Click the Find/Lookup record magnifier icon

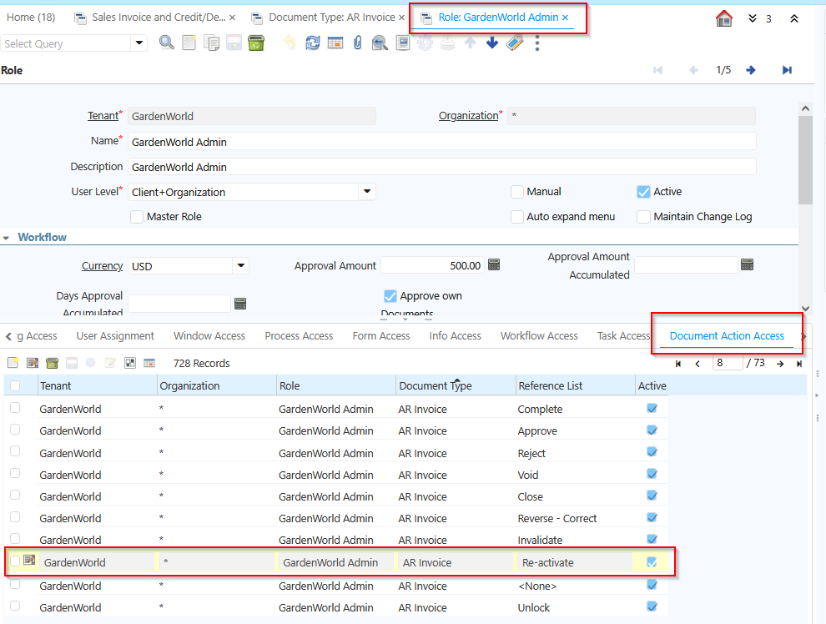[166, 42]
